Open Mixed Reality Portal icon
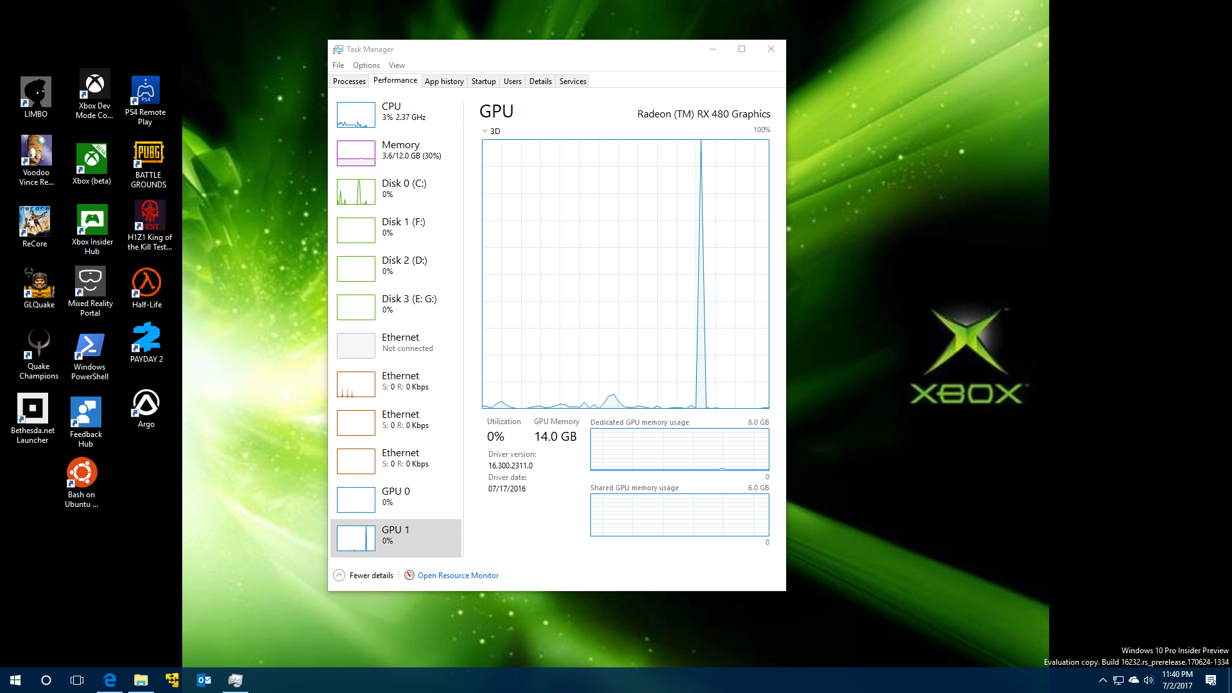 tap(90, 291)
